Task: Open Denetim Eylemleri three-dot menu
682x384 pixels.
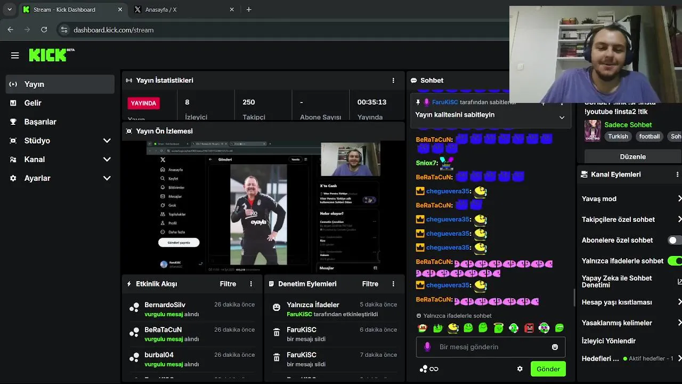Action: 393,284
